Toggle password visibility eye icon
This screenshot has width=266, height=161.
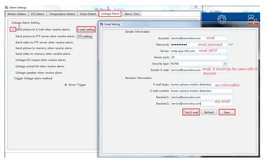[x=231, y=44]
